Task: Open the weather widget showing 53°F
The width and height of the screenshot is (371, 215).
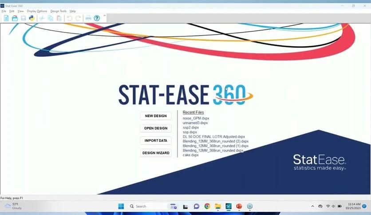Action: tap(13, 206)
